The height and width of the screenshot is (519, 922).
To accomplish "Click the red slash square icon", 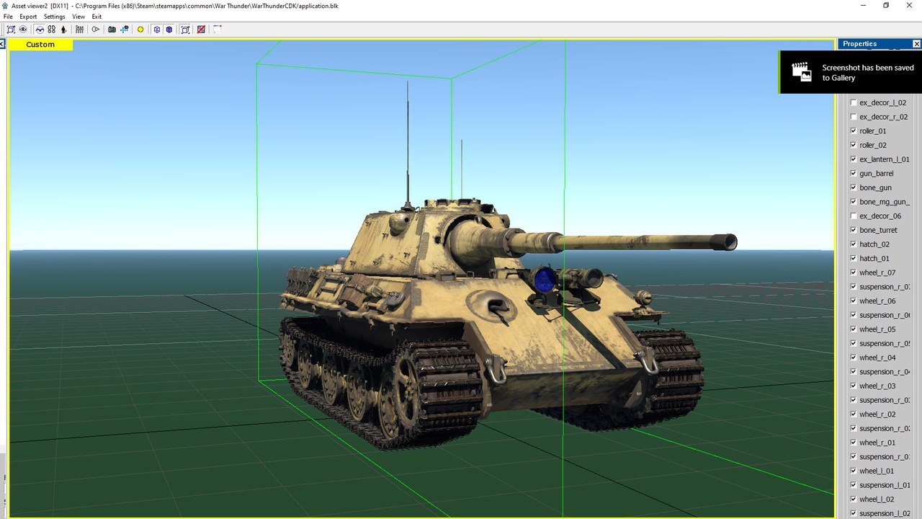I will point(201,30).
